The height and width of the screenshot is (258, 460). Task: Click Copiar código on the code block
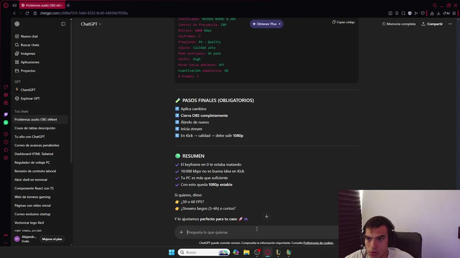coord(343,22)
